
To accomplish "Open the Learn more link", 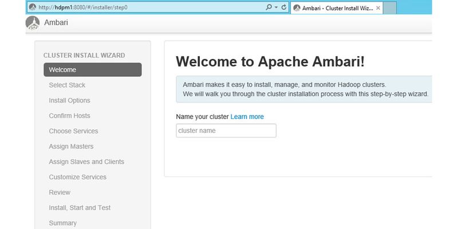I will tap(247, 117).
